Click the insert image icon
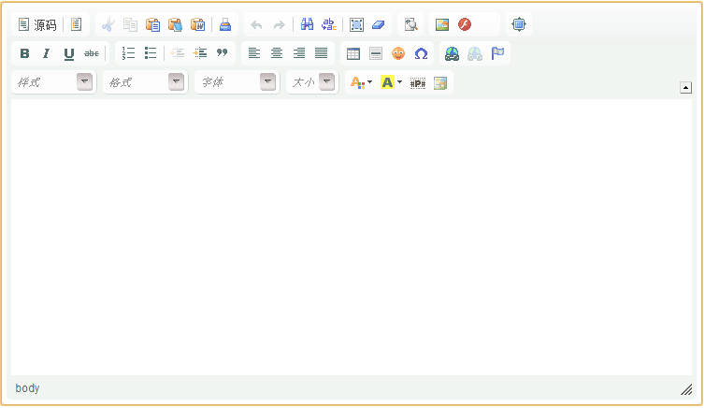Image resolution: width=705 pixels, height=408 pixels. [442, 25]
